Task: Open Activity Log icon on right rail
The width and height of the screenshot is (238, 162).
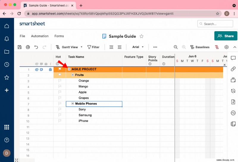Action: (x=233, y=113)
